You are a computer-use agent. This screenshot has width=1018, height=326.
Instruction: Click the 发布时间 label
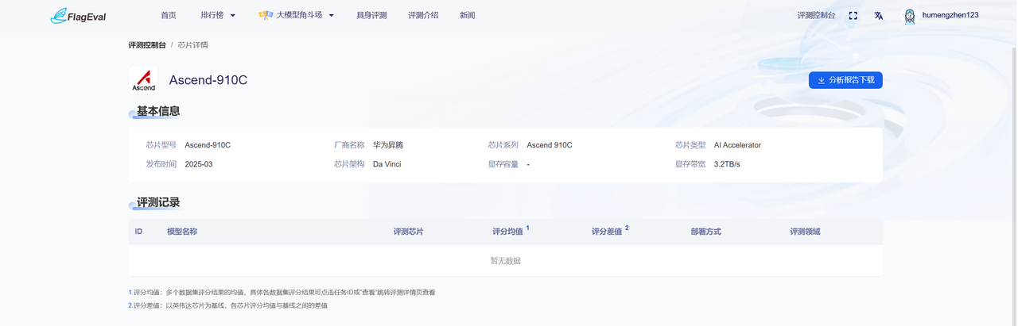(x=161, y=164)
